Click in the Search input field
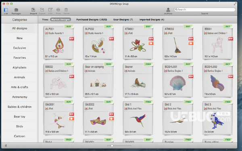The width and height of the screenshot is (242, 151). pyautogui.click(x=204, y=10)
